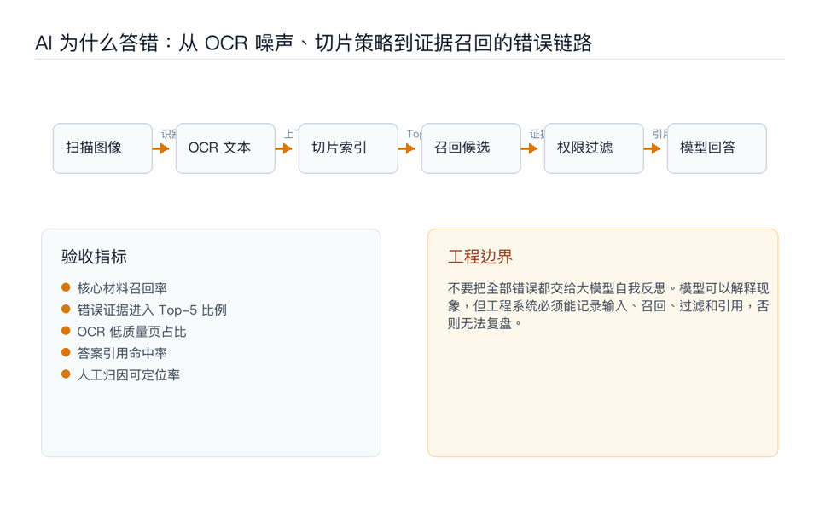
Task: Select the 扫描图像 flow box
Action: [102, 148]
